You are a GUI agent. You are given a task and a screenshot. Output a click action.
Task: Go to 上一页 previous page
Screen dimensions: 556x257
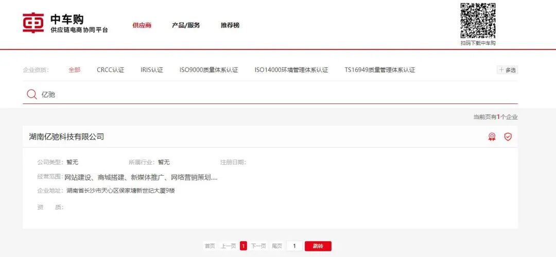pos(229,246)
